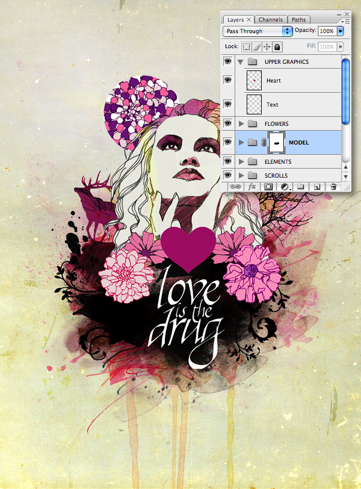Click the MODEL group mask link icon
Image resolution: width=361 pixels, height=489 pixels.
264,143
